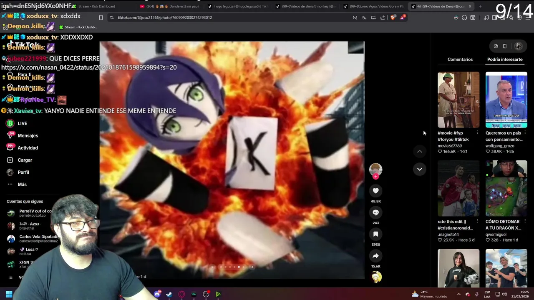Image resolution: width=534 pixels, height=300 pixels.
Task: Show the previous photo with the slideshow left arrow
Action: tap(212, 267)
